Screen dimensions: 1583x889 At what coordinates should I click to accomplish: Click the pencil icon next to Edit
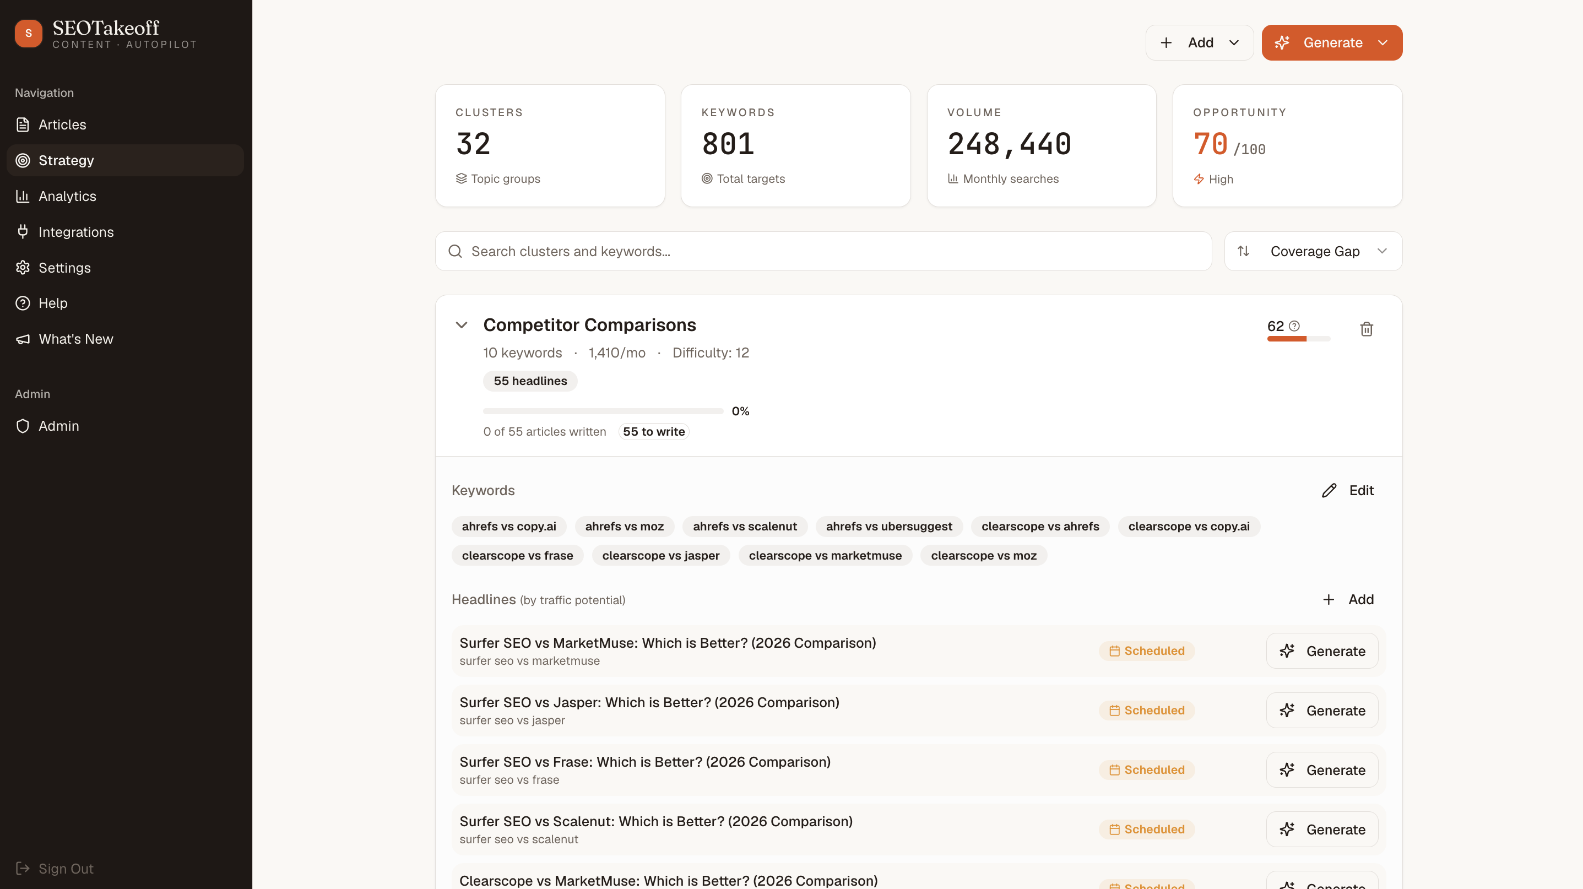tap(1329, 490)
